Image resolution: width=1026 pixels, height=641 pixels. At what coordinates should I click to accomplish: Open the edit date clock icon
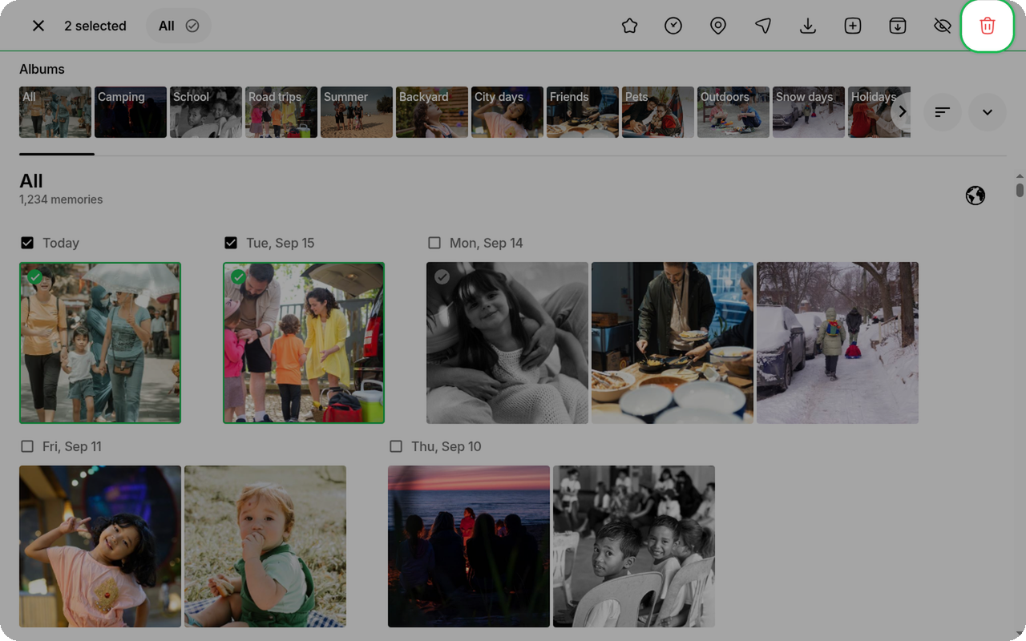tap(673, 26)
